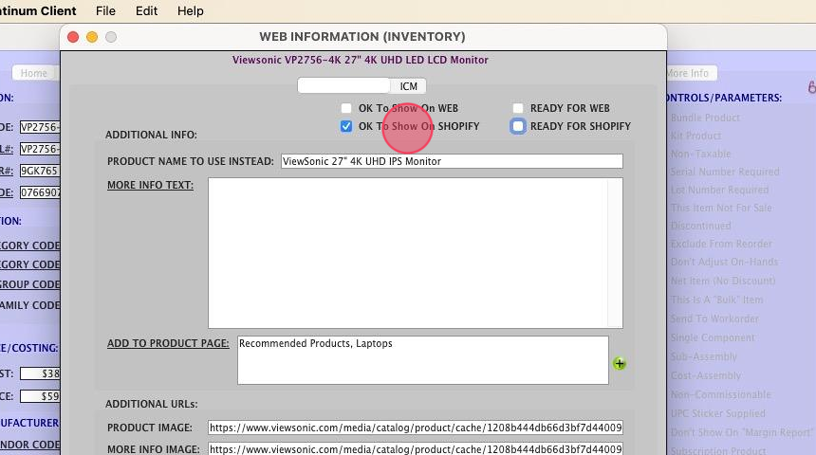Click Non-Taxable option in background window
The image size is (816, 455).
700,154
